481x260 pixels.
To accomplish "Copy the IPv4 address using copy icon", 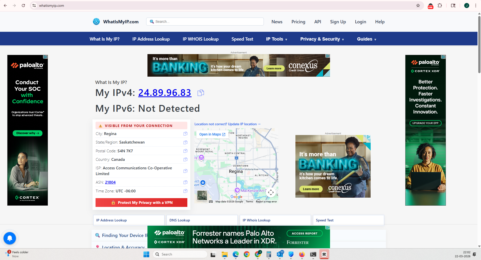I will tap(201, 93).
